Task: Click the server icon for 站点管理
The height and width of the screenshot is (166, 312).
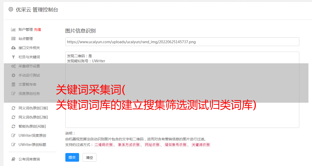Action: (13, 39)
